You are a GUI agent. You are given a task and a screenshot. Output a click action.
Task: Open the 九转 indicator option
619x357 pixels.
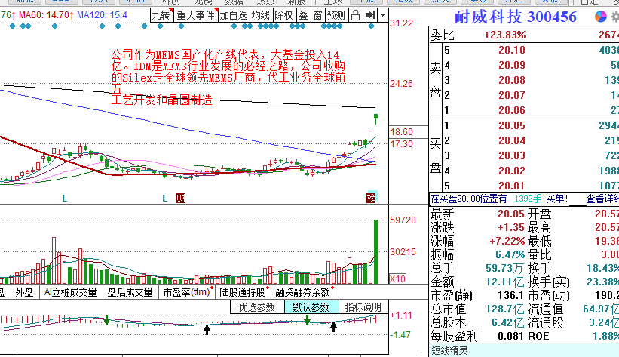click(161, 15)
